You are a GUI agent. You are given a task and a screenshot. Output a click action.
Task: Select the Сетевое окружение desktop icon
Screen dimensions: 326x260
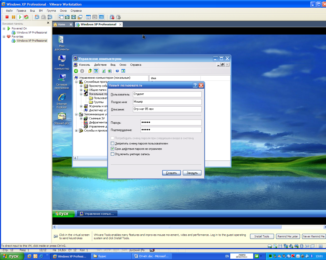click(x=62, y=82)
